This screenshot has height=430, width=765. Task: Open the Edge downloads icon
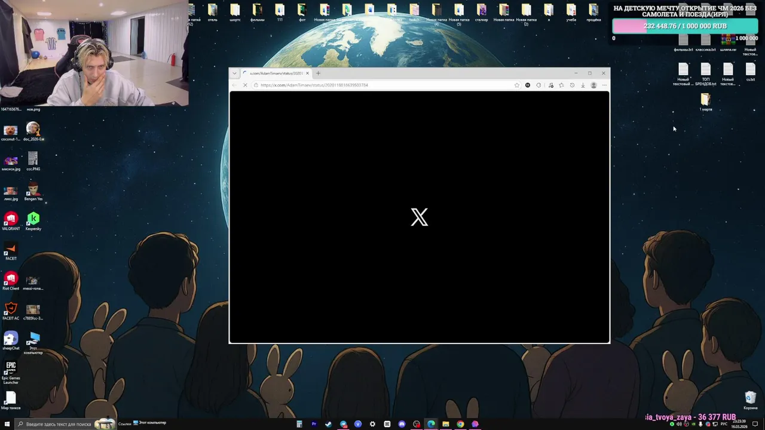pos(583,85)
